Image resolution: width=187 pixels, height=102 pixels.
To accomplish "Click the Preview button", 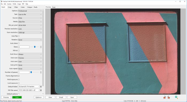I will coord(6,97).
